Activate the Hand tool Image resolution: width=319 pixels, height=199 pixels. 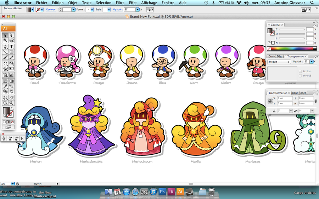pyautogui.click(x=5, y=103)
